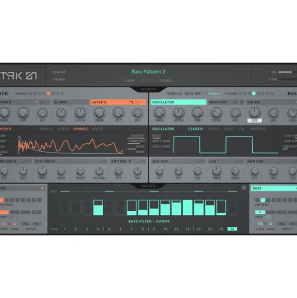Viewport: 297px width, 298px height.
Task: Click the play-marked bass page slot
Action: (x=260, y=212)
